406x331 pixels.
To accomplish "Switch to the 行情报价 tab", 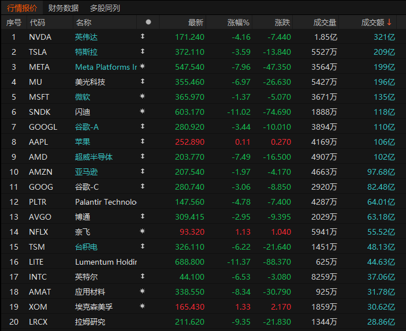I will tap(22, 8).
